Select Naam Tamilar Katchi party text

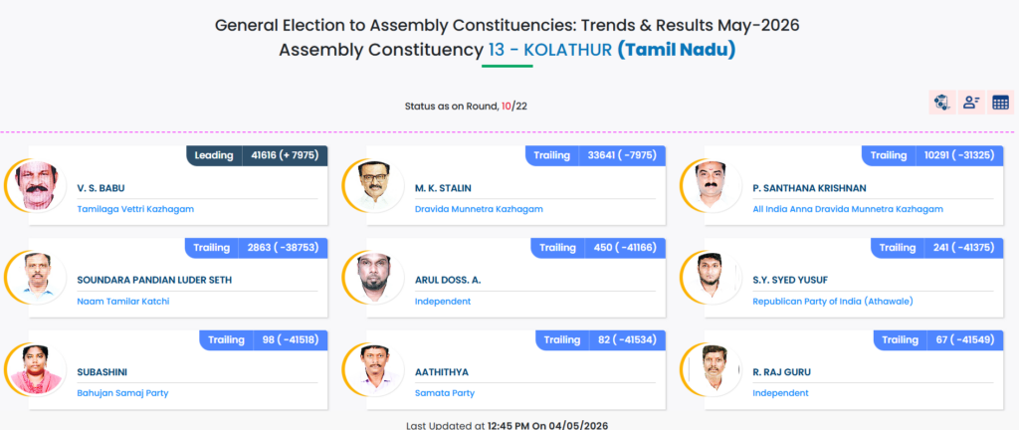123,302
